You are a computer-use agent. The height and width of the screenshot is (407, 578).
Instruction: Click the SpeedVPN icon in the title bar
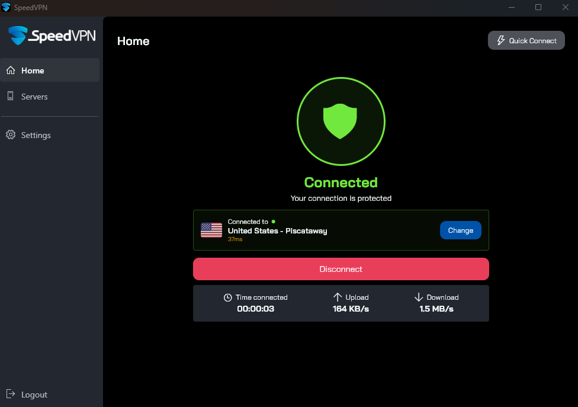coord(8,7)
